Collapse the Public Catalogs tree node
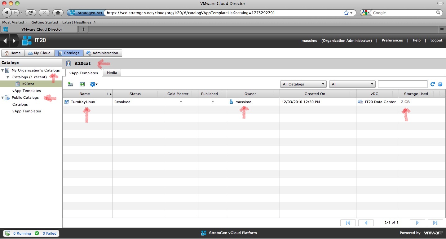 pyautogui.click(x=3, y=98)
